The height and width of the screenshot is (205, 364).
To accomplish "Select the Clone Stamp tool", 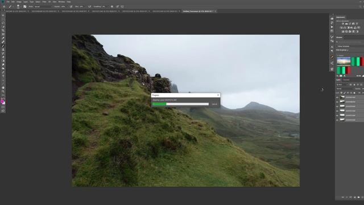I will (x=3, y=50).
